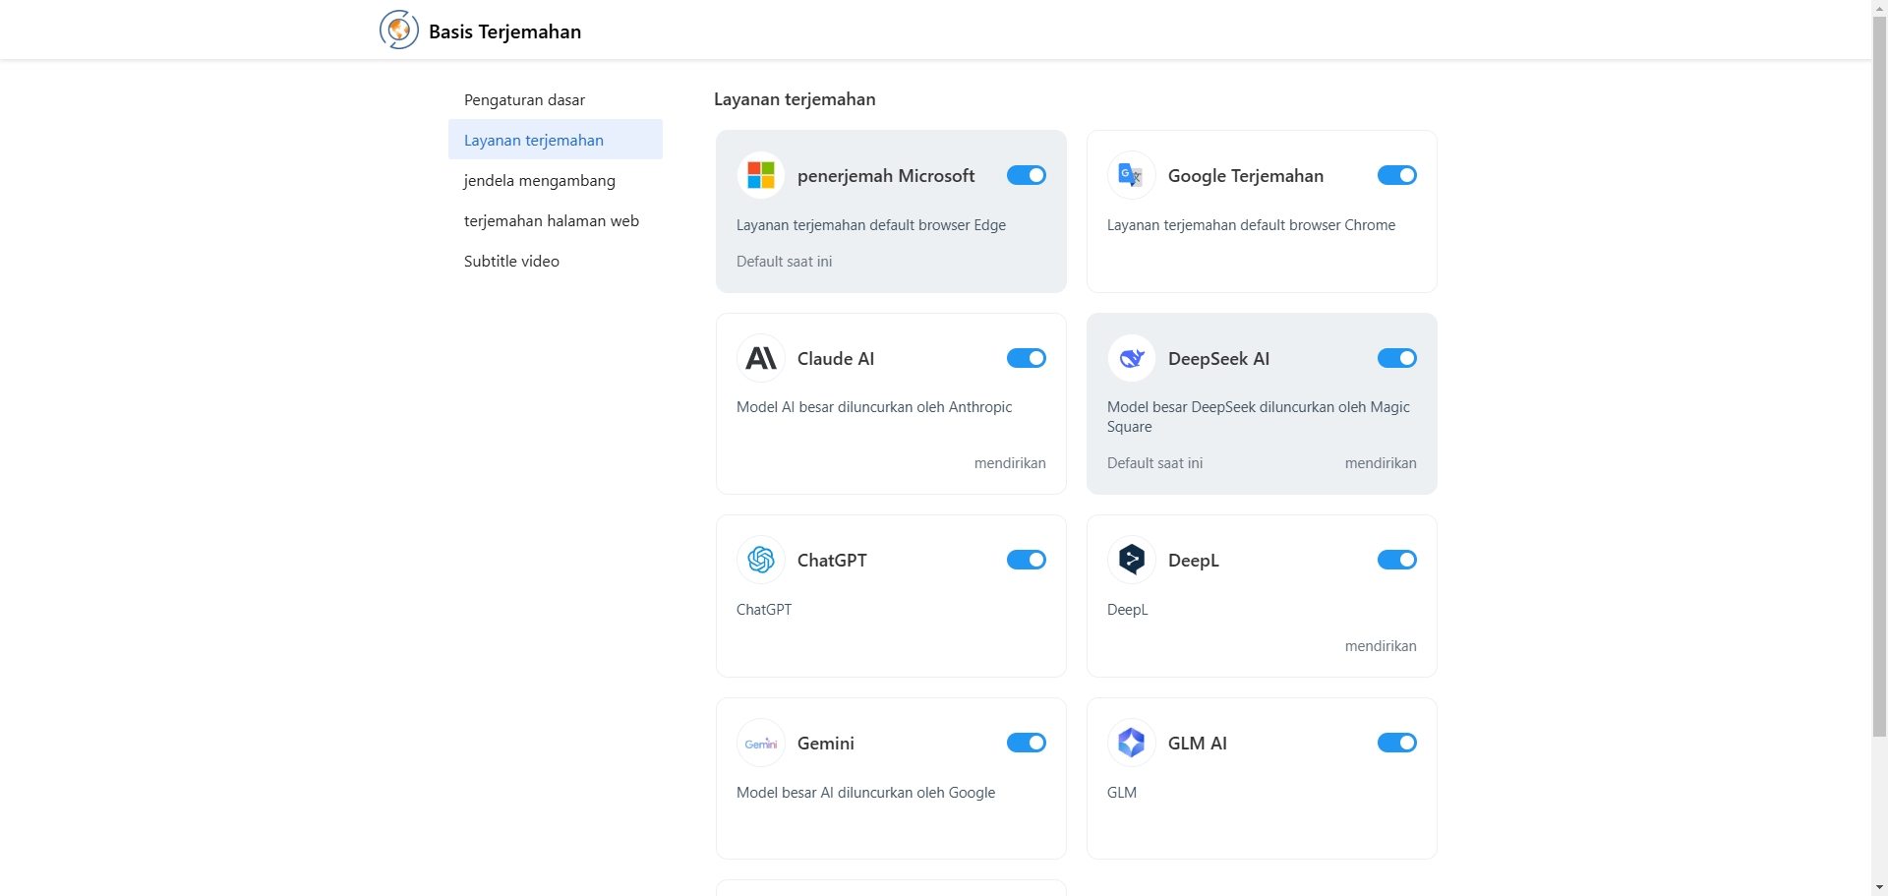Screen dimensions: 1888x896
Task: Click the ChatGPT logo icon
Action: (x=761, y=561)
